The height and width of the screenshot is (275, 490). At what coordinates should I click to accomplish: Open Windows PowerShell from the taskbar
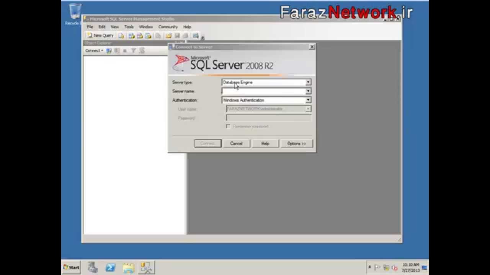[111, 267]
